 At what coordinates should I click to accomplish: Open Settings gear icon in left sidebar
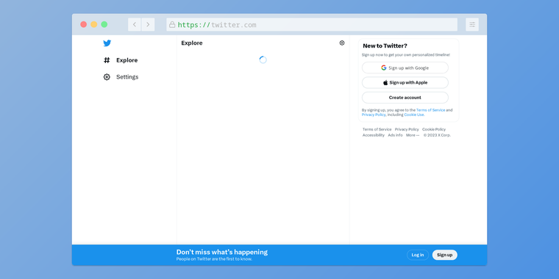[x=107, y=77]
